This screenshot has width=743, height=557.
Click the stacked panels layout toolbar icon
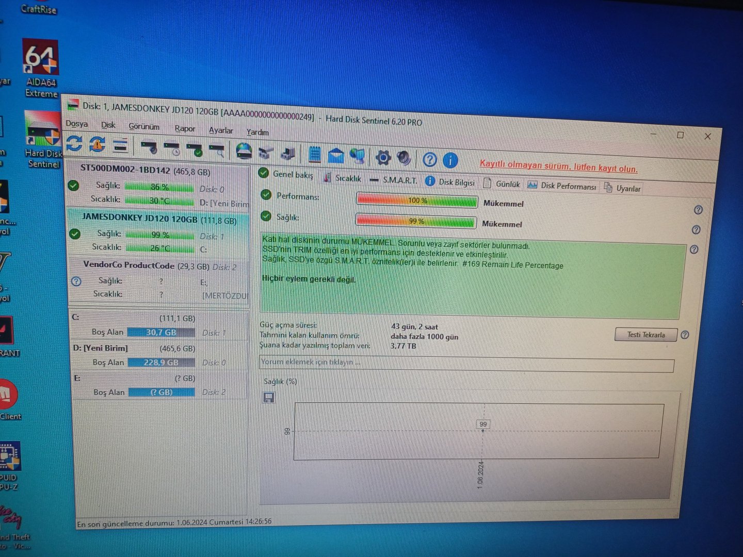tap(120, 146)
